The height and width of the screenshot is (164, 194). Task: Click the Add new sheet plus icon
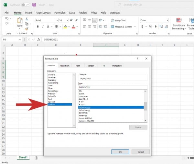(x=36, y=158)
